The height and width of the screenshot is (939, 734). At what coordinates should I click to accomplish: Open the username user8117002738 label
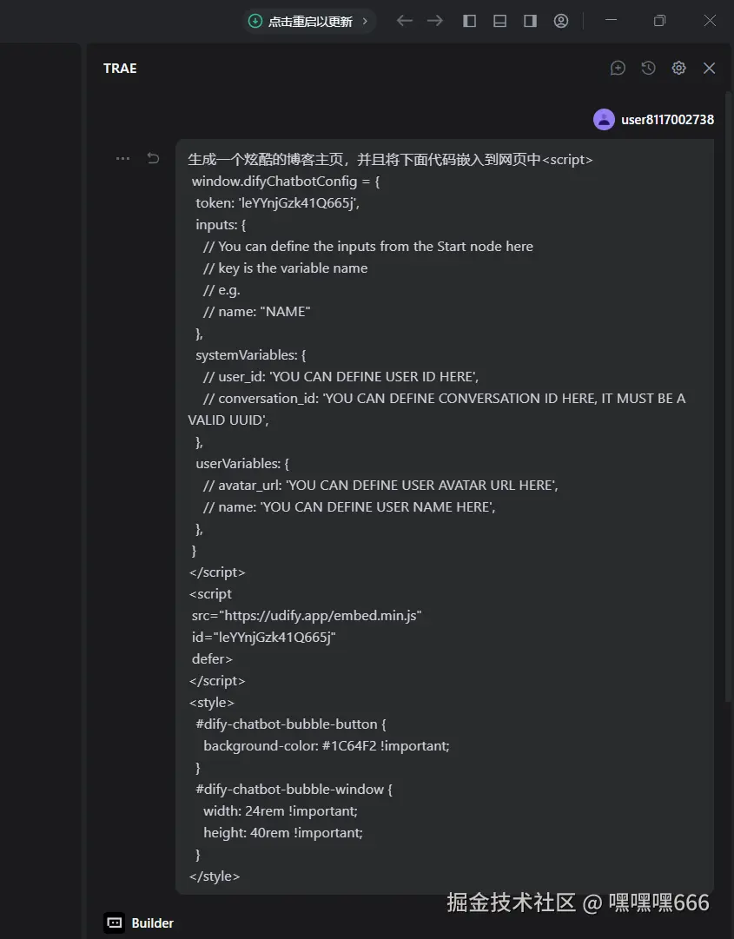coord(667,120)
